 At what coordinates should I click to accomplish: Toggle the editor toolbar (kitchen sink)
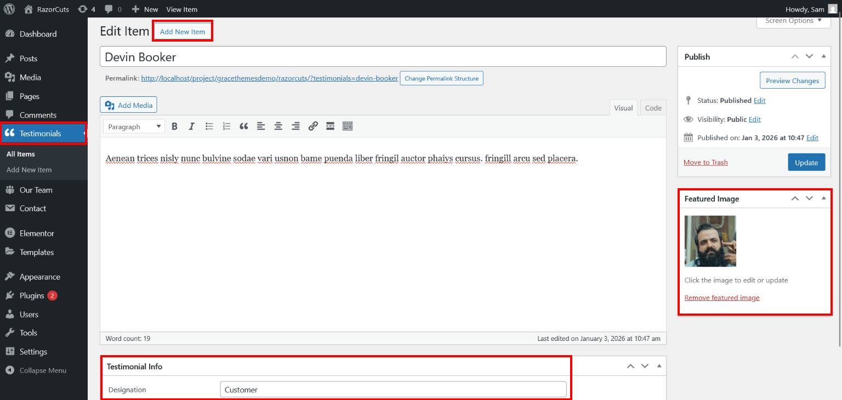348,126
